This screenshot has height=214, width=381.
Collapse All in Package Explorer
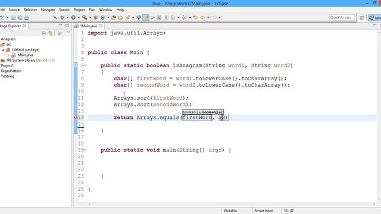(x=43, y=33)
